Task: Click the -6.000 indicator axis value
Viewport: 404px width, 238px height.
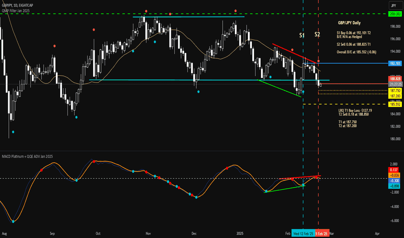Action: [394, 221]
